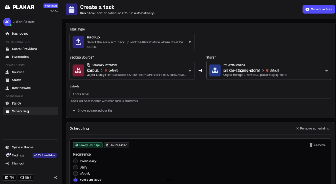The image size is (336, 184).
Task: Click the Julien Castets user name
Action: coord(24,22)
